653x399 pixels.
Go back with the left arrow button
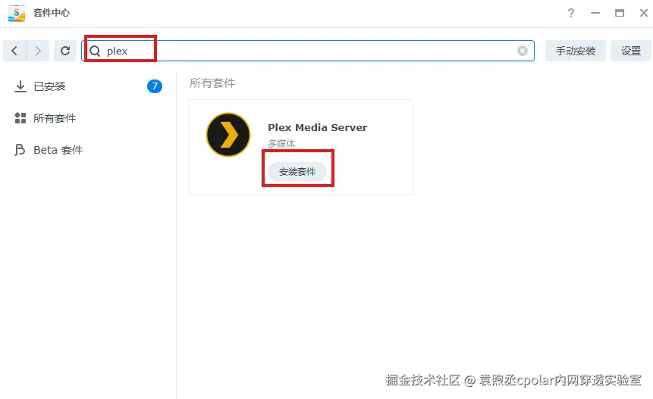(14, 51)
